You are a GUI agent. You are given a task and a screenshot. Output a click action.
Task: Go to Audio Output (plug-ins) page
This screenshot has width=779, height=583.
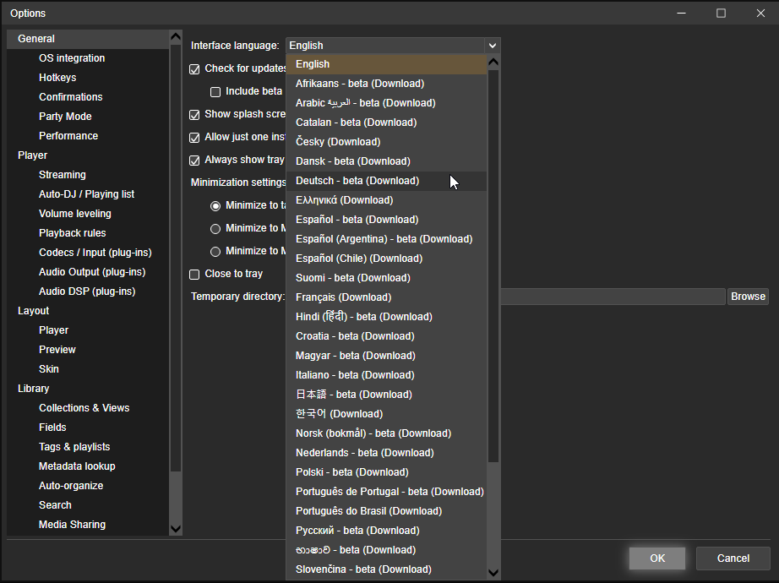(92, 272)
